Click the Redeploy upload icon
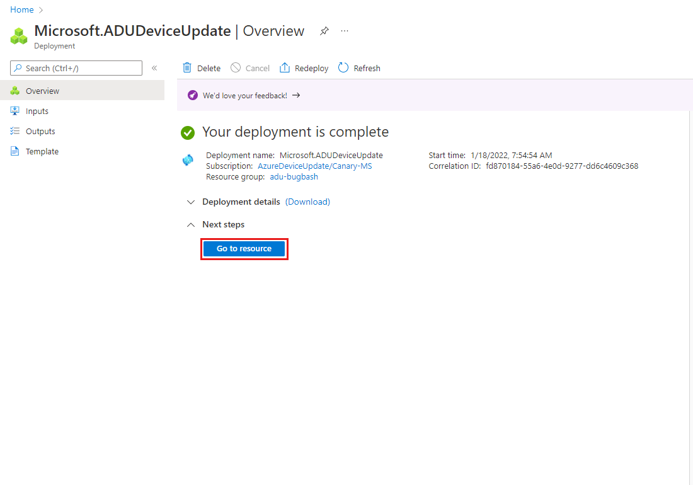 (x=285, y=67)
